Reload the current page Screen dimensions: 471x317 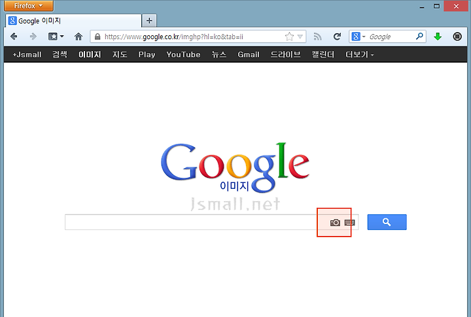(x=337, y=37)
